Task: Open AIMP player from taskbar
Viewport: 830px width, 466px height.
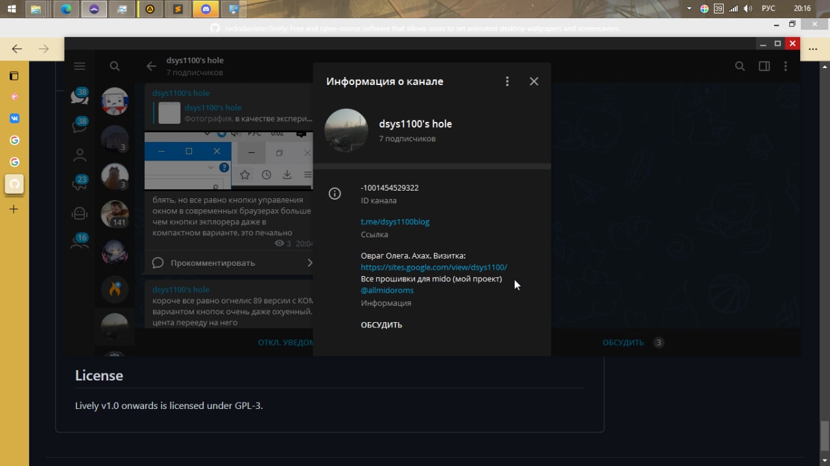Action: point(150,9)
